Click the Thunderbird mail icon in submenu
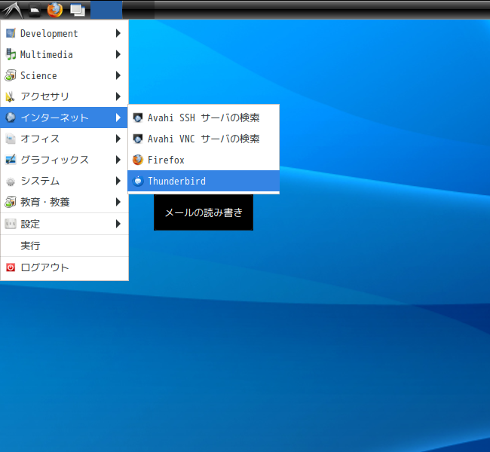The image size is (490, 452). pyautogui.click(x=138, y=181)
